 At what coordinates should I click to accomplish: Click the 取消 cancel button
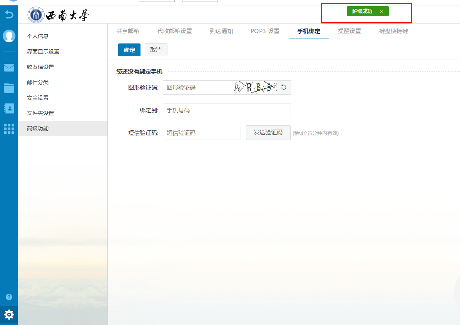[x=156, y=50]
